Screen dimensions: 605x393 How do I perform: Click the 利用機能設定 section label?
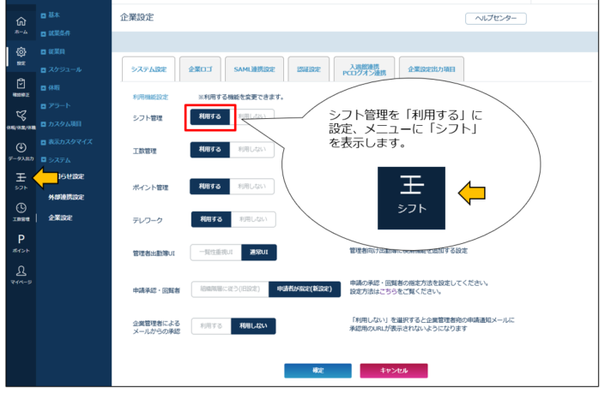pos(150,97)
